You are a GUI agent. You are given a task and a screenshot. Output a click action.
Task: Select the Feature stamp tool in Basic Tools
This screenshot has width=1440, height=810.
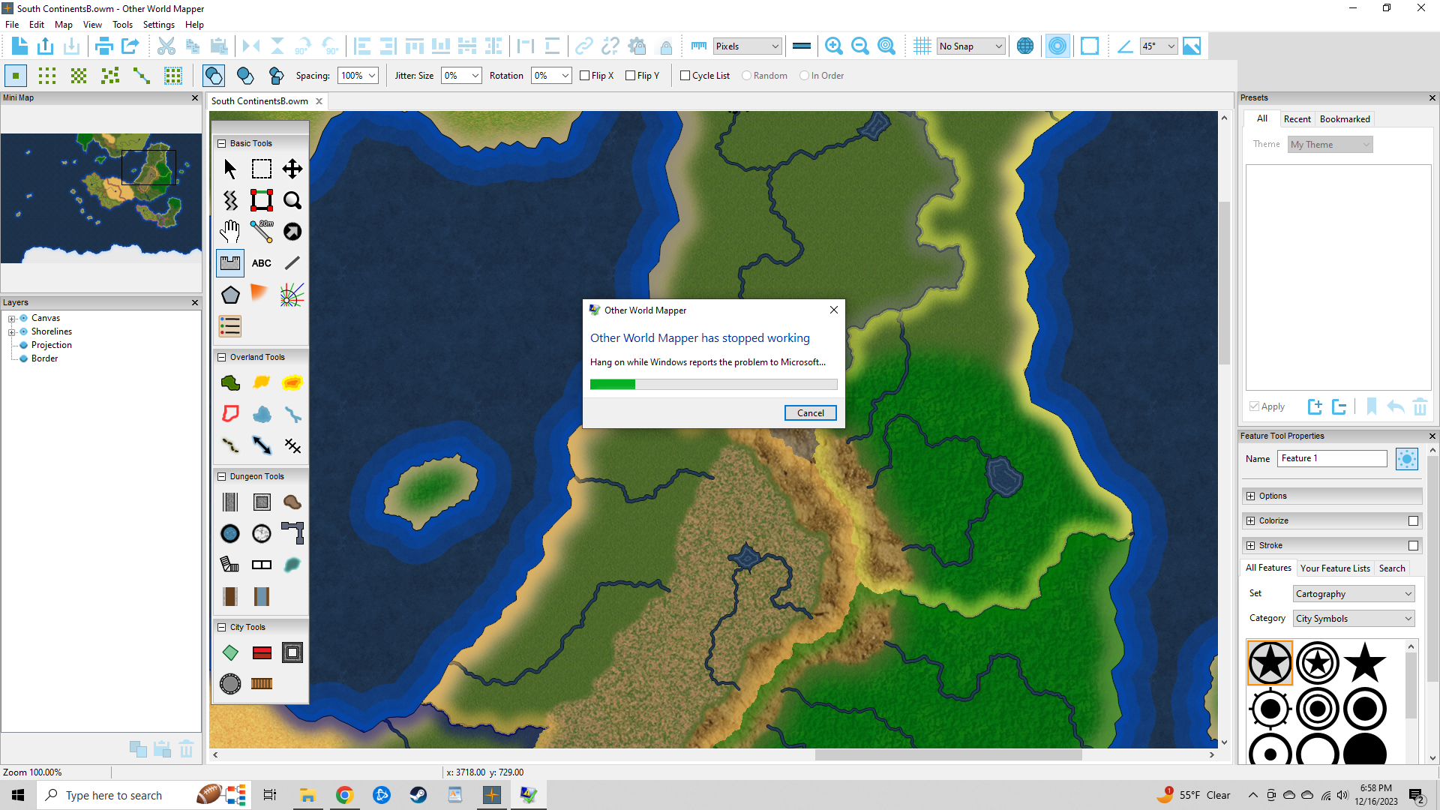(x=230, y=263)
